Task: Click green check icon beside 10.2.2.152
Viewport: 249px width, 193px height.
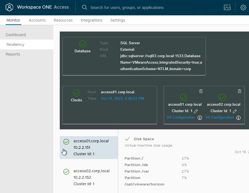Action: pos(66,172)
